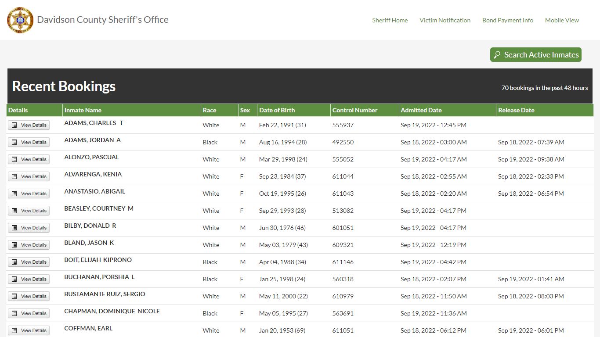Click the details list icon for BOIT, ELIJAH KIPRONO
Image resolution: width=600 pixels, height=337 pixels.
pyautogui.click(x=14, y=262)
